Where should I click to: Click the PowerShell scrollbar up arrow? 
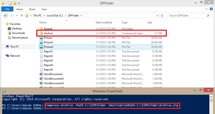(211, 97)
